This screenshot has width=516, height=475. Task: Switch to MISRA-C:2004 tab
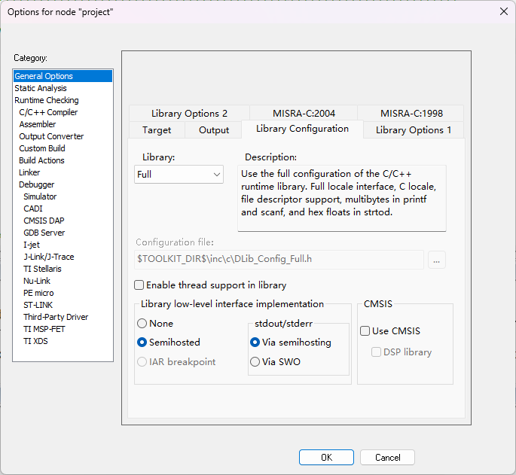pos(304,113)
